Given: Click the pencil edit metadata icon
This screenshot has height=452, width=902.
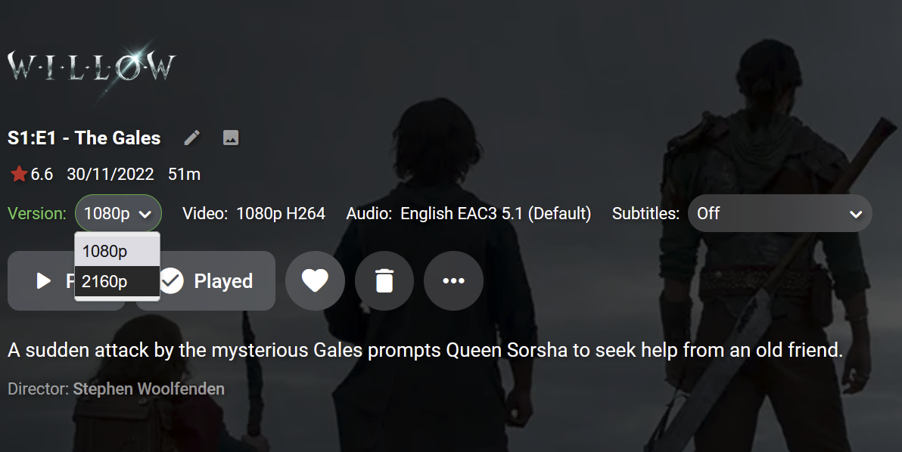Looking at the screenshot, I should (192, 138).
